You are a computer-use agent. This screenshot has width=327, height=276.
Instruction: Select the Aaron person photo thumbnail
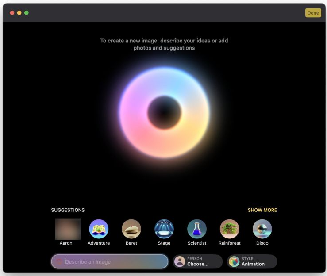click(x=68, y=229)
